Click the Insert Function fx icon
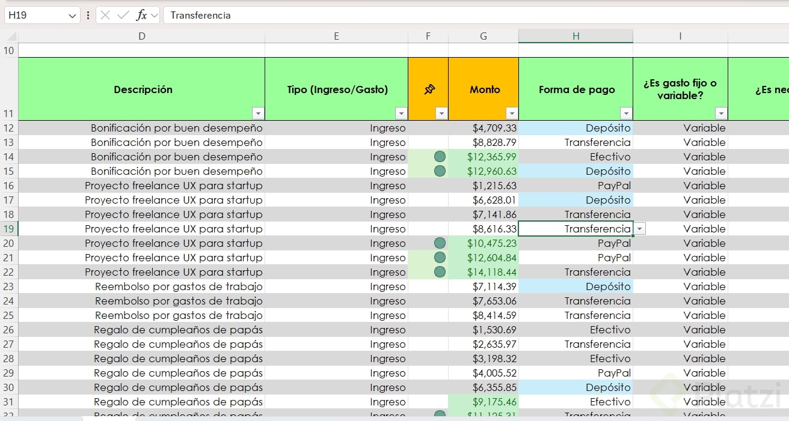This screenshot has height=421, width=789. coord(141,15)
